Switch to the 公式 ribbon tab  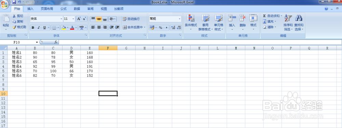[x=64, y=9]
